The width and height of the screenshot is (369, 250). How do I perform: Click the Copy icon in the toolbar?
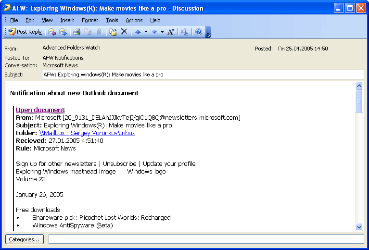(x=88, y=32)
